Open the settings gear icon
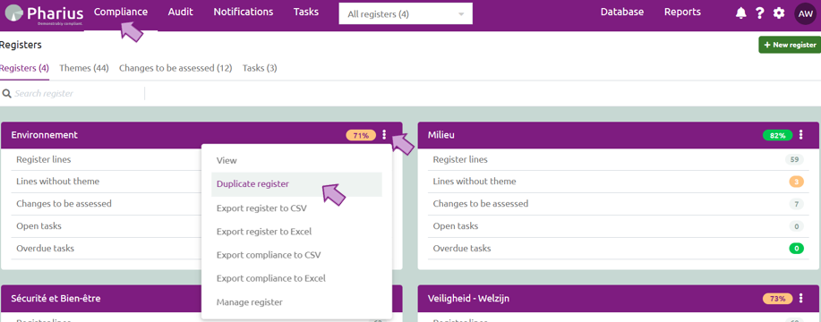The image size is (821, 322). [779, 13]
